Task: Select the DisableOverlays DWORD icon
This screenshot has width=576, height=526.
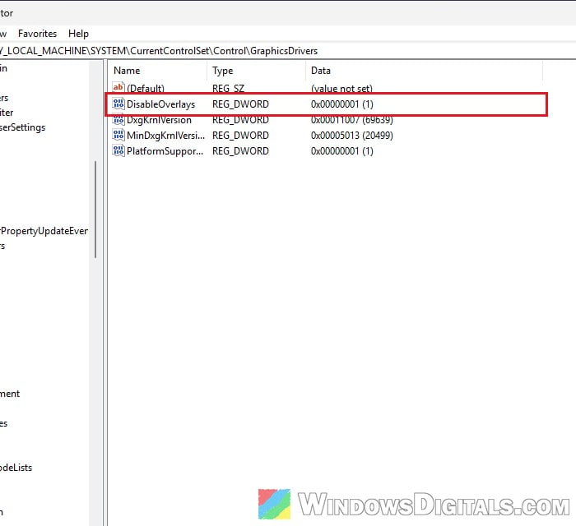Action: click(x=118, y=104)
